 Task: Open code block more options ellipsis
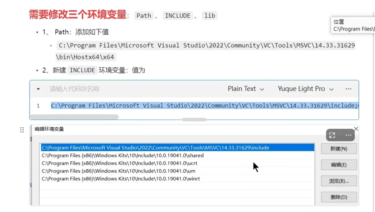(348, 89)
